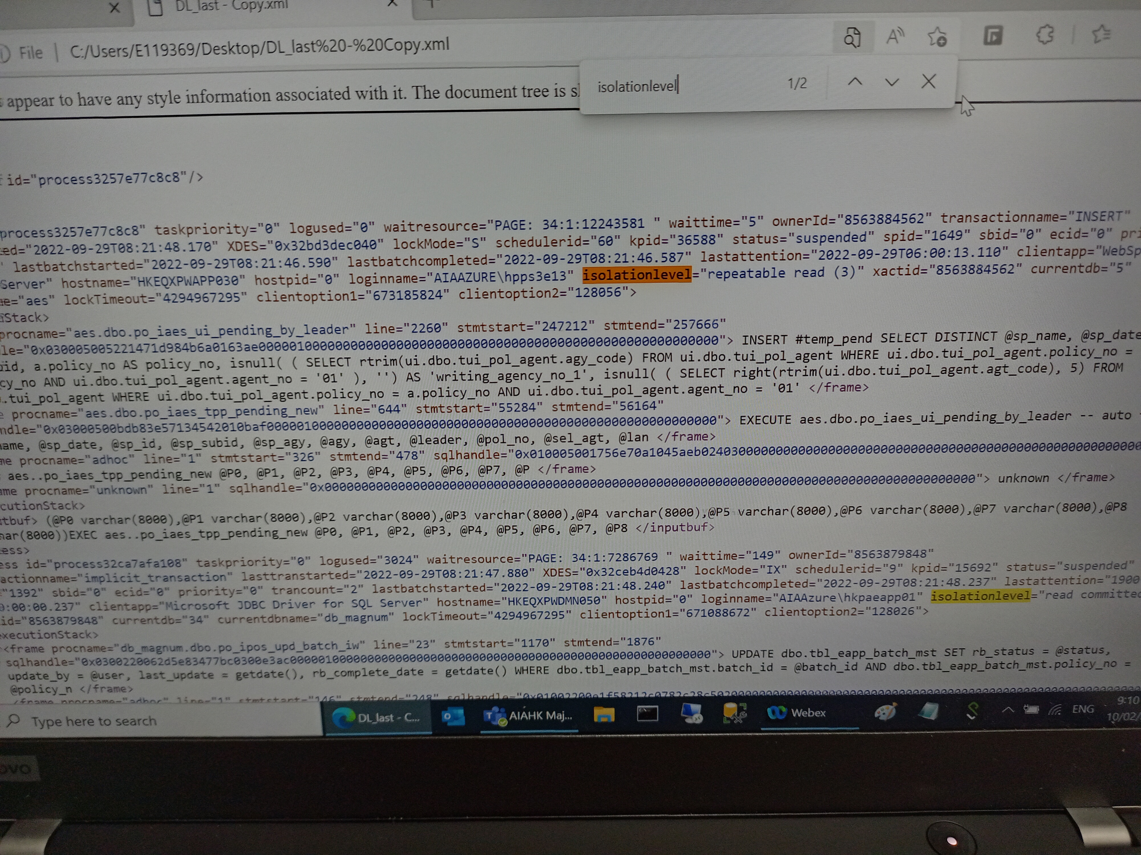Screen dimensions: 1141x855
Task: Close the find-on-page bar
Action: click(x=928, y=81)
